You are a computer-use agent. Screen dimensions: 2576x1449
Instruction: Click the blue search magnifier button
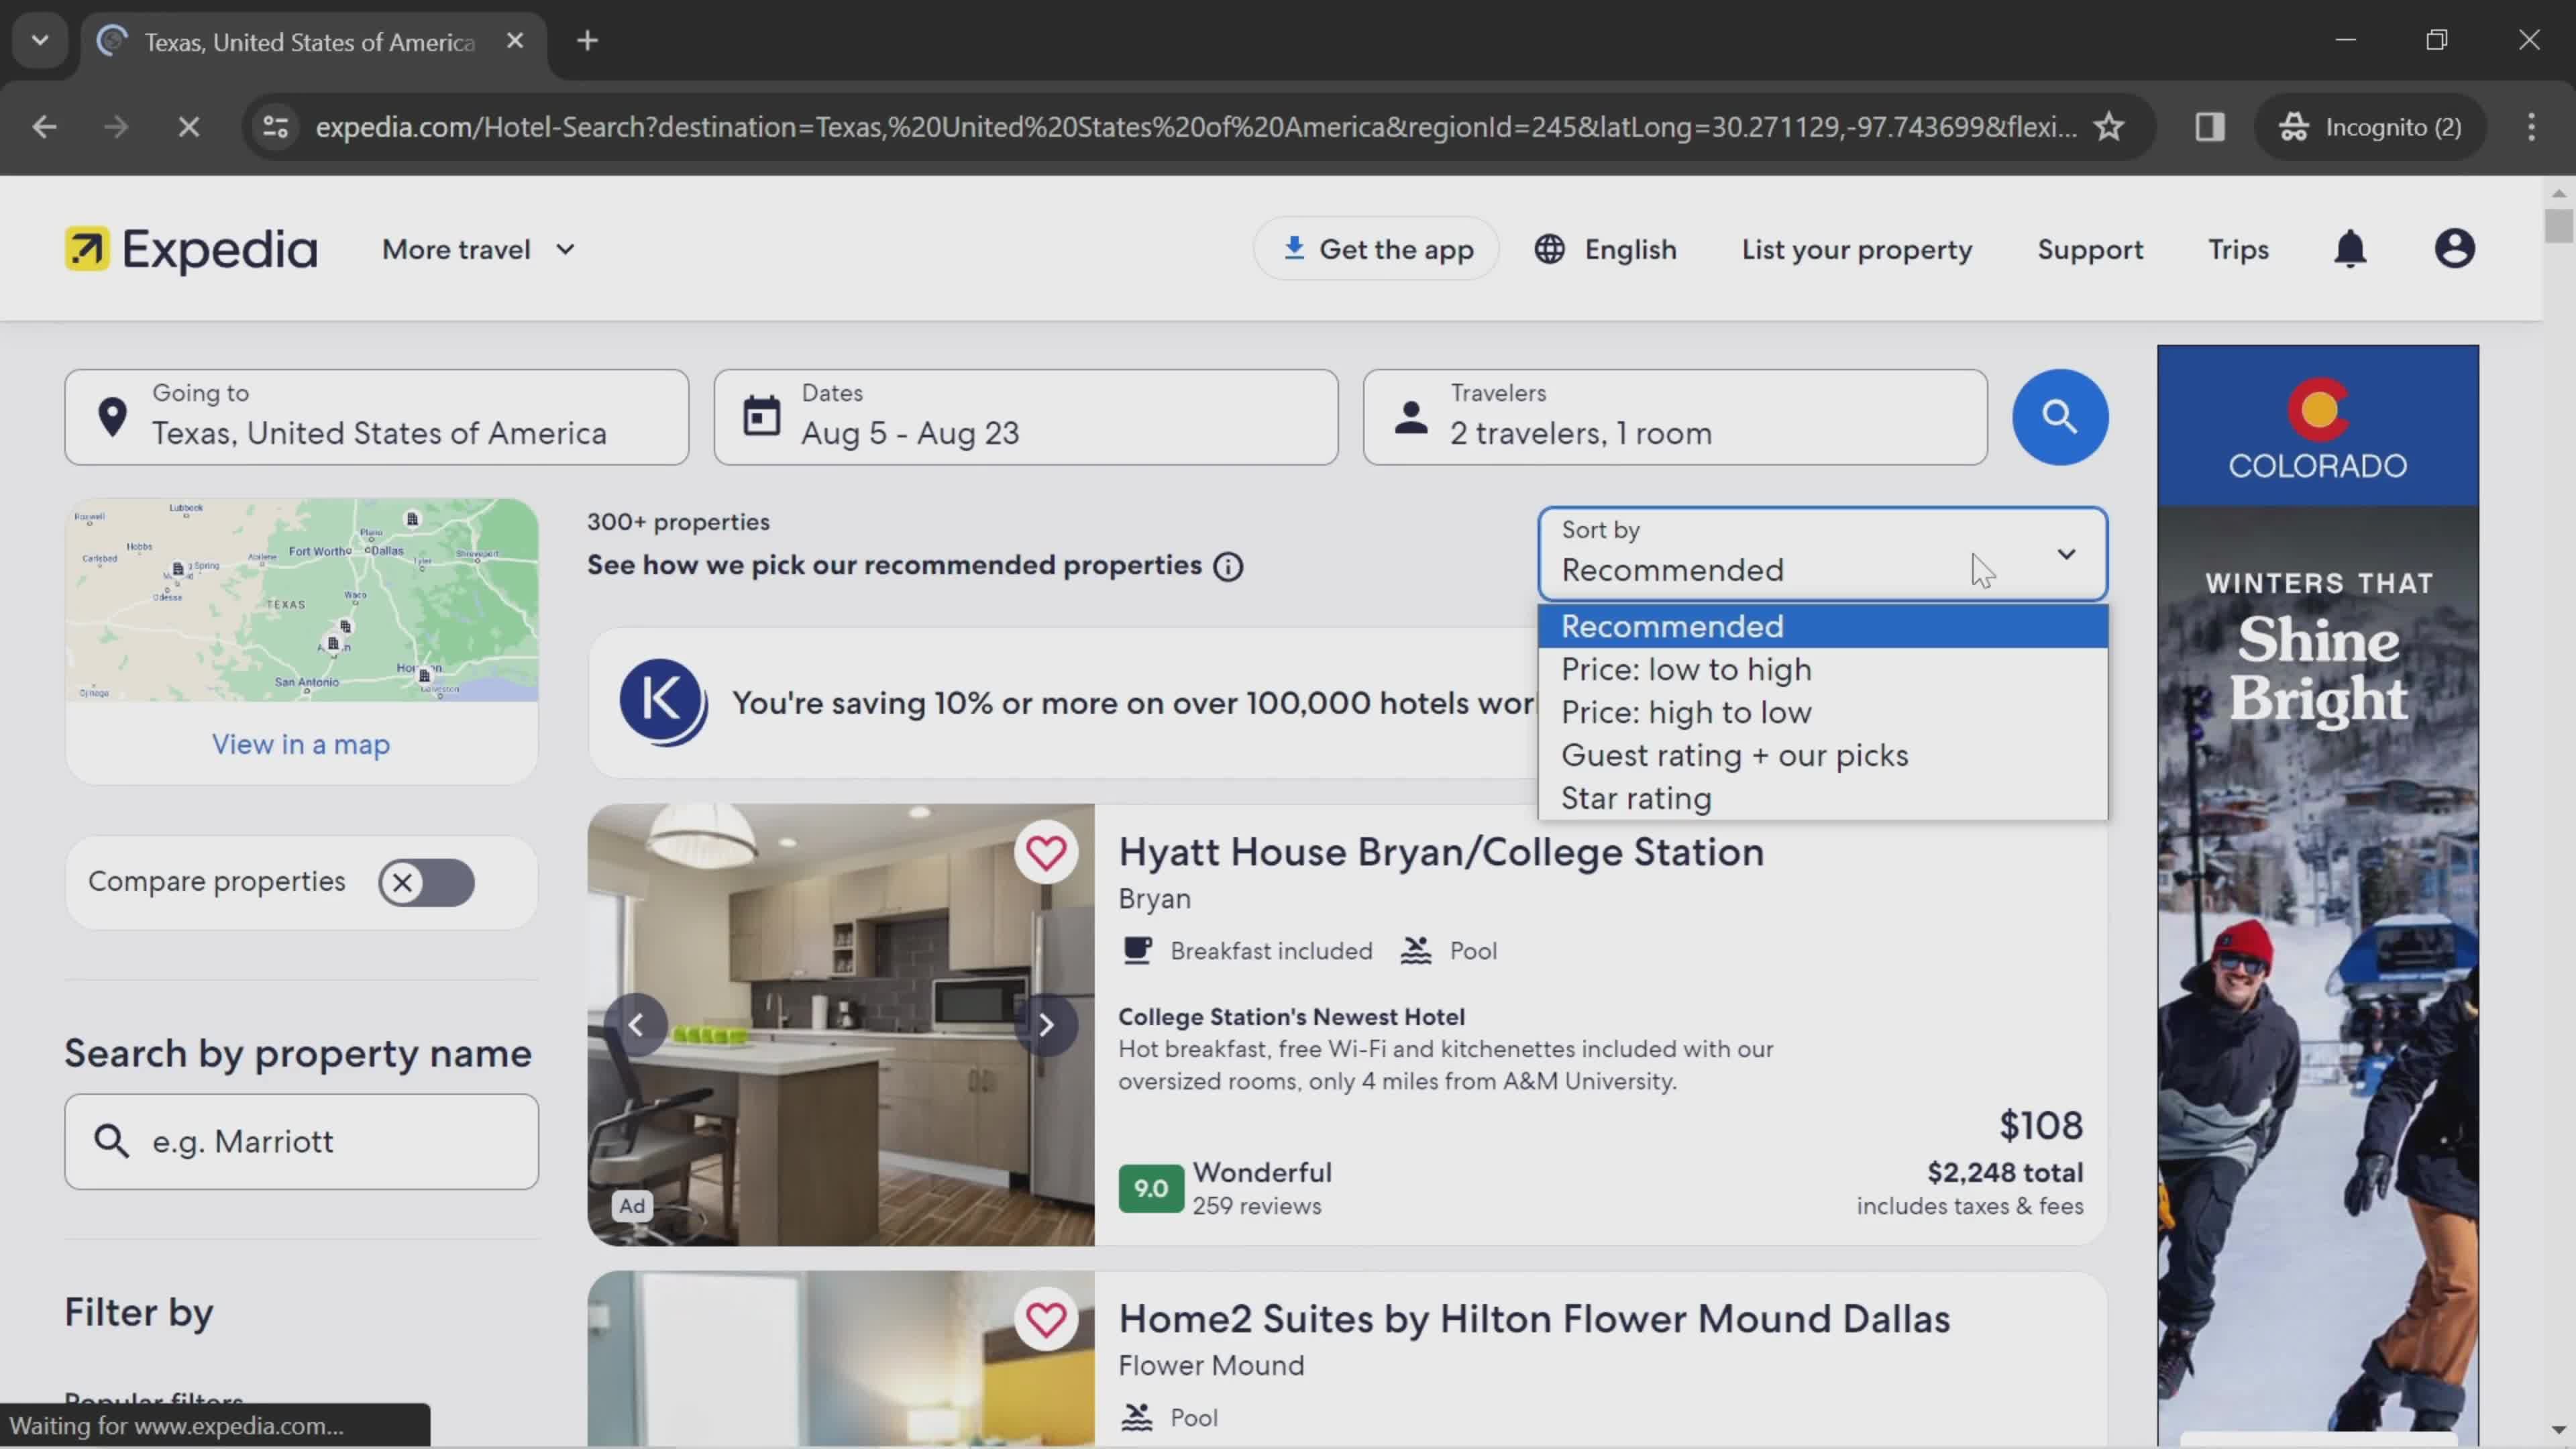(x=2060, y=417)
